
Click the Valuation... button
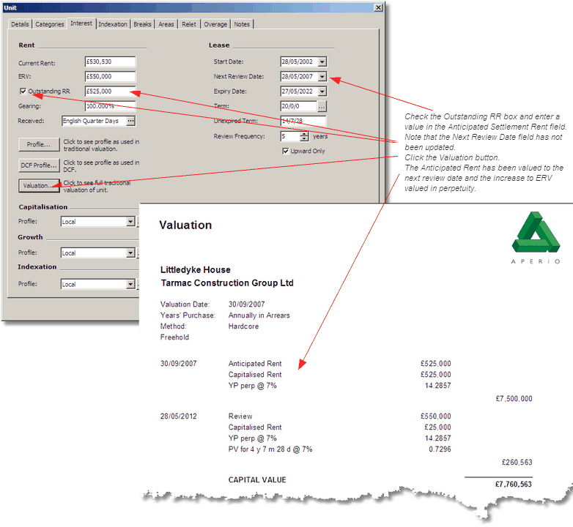click(39, 186)
